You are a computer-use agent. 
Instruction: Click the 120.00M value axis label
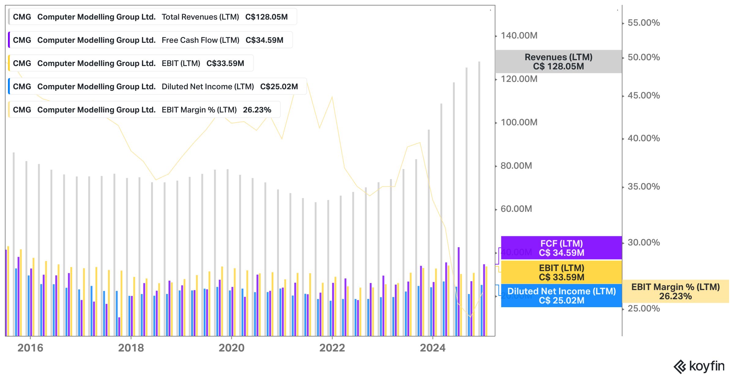point(519,79)
